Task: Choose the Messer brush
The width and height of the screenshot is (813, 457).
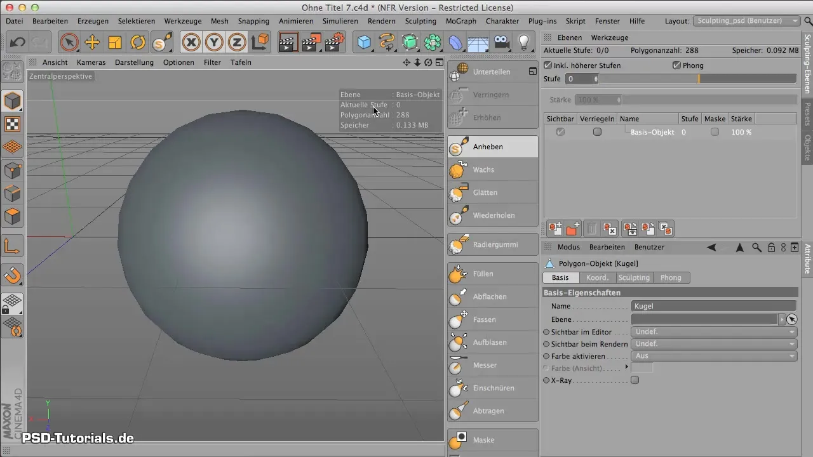Action: 492,365
